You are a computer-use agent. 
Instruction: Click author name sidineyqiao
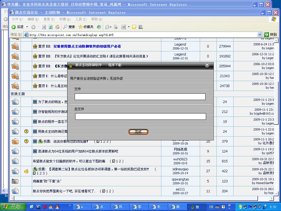coord(180,169)
